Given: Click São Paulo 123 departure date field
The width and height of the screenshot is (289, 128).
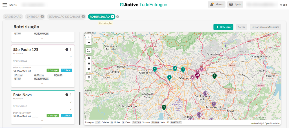Looking at the screenshot, I should tap(20, 71).
